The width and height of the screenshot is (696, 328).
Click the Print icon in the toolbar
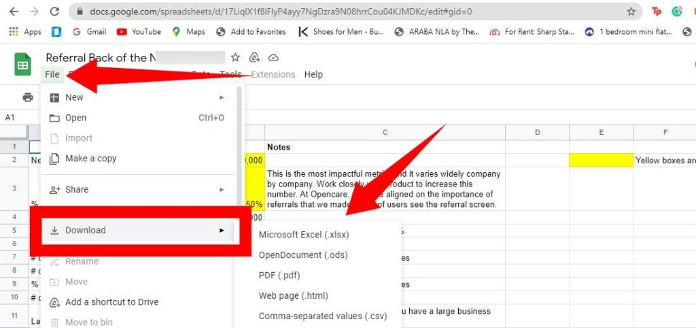tap(28, 97)
